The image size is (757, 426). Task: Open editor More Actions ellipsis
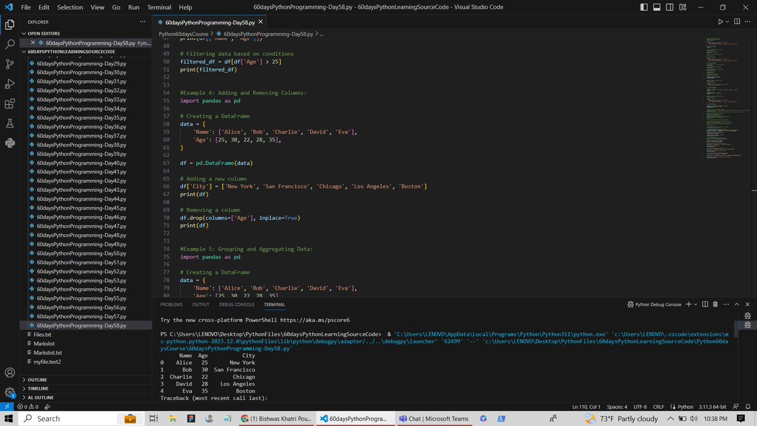tap(748, 22)
